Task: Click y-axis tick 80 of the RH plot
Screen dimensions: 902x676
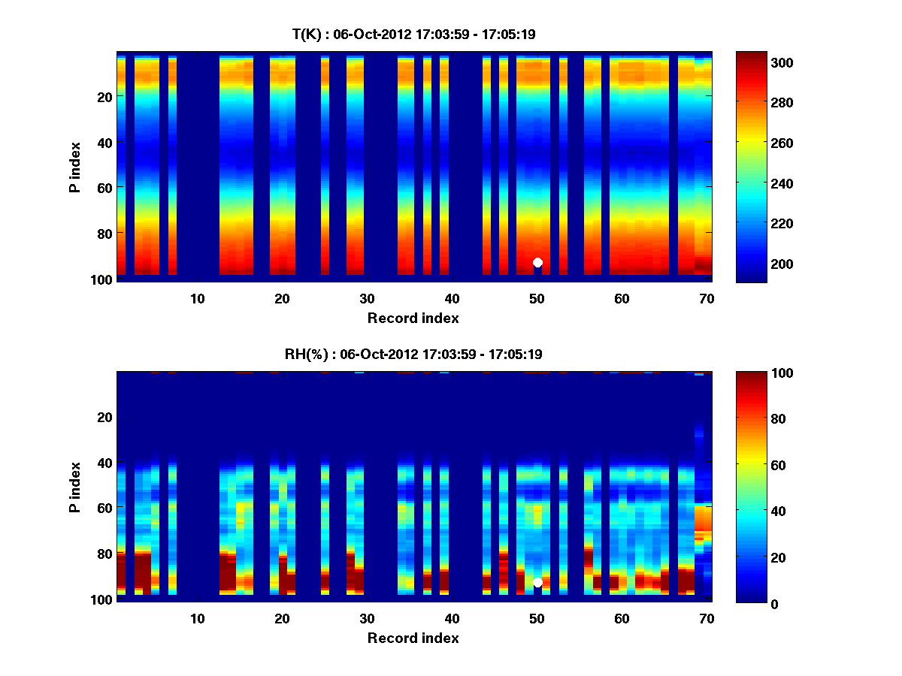Action: pos(104,554)
